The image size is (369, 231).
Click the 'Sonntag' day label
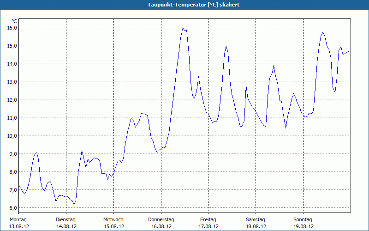[x=303, y=220]
